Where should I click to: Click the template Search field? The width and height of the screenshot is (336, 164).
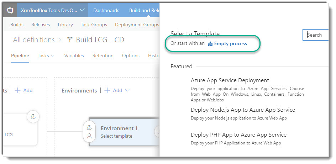click(x=316, y=35)
